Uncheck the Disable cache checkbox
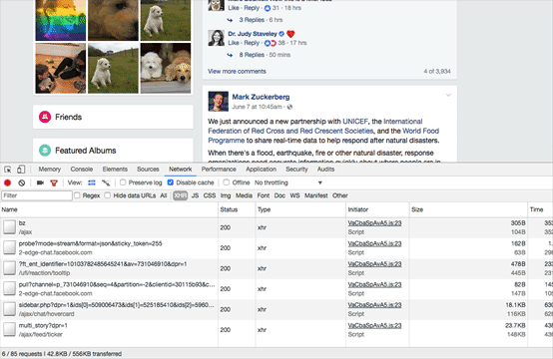The width and height of the screenshot is (553, 359). pyautogui.click(x=171, y=182)
